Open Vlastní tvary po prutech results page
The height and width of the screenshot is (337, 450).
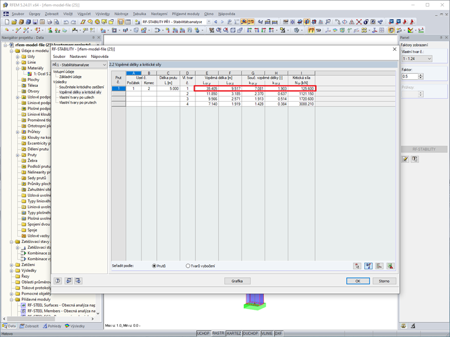[78, 102]
